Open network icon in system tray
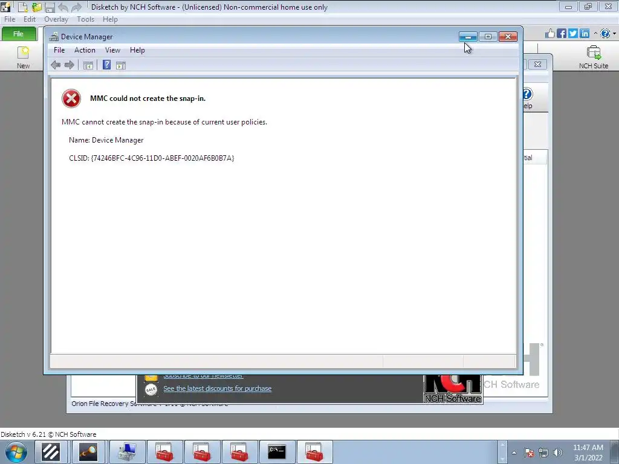This screenshot has width=619, height=464. (x=543, y=453)
